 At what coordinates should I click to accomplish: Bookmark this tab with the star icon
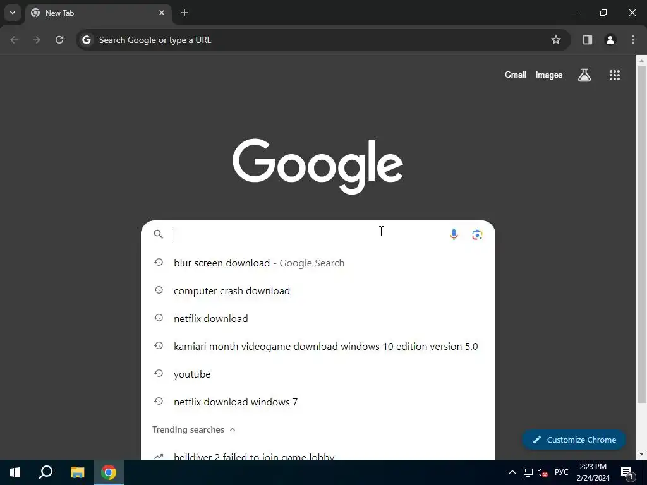(556, 40)
